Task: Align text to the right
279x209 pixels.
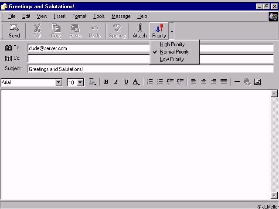Action: click(214, 82)
